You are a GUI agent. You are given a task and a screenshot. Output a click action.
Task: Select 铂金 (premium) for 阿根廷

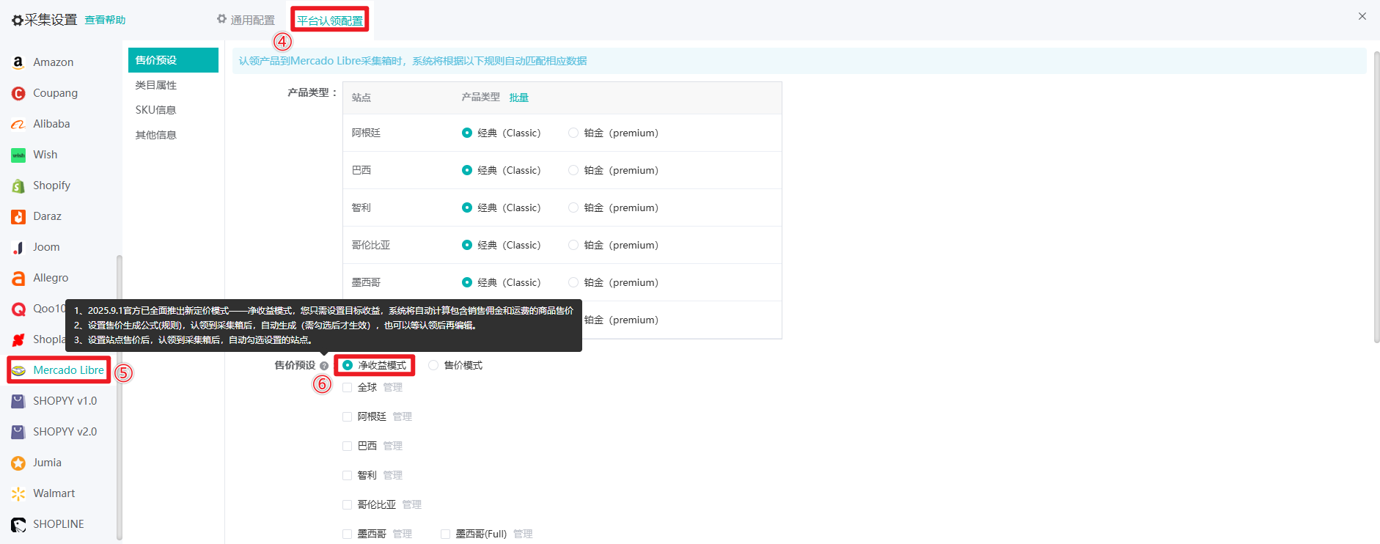(x=573, y=133)
